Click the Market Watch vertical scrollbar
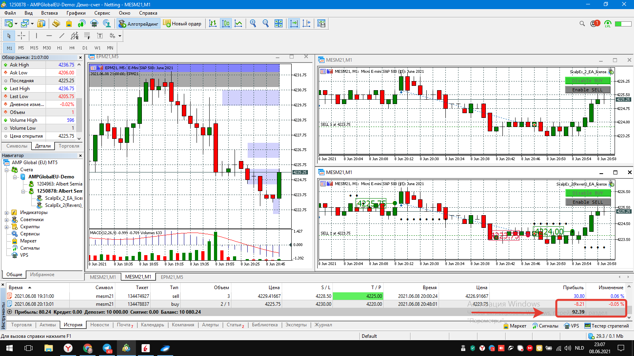The height and width of the screenshot is (356, 634). pos(79,102)
